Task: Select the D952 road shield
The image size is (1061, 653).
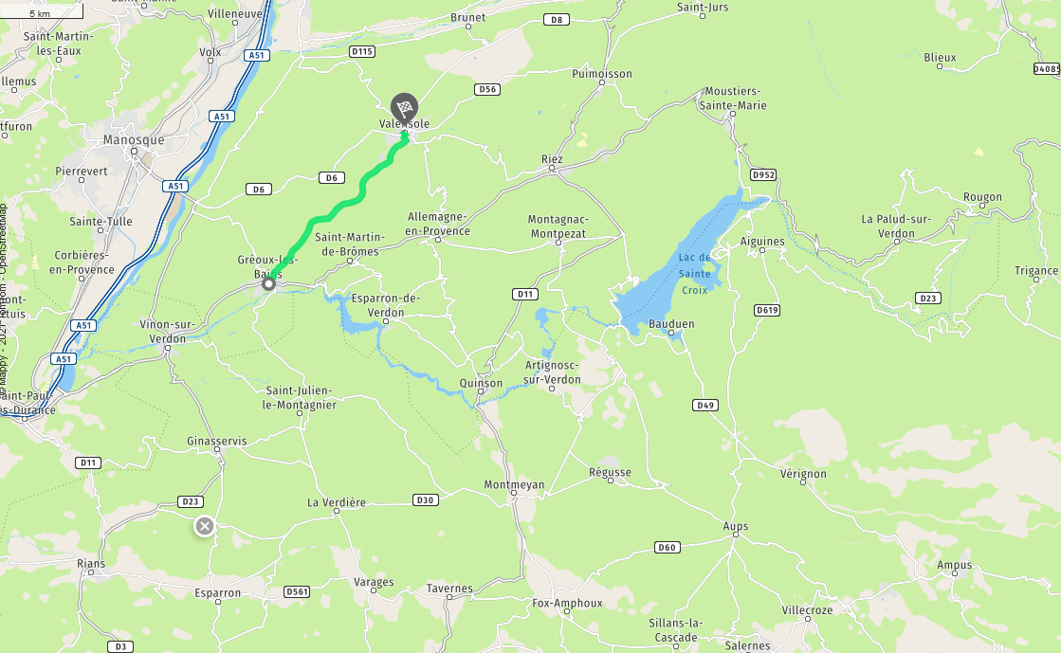Action: [x=763, y=174]
